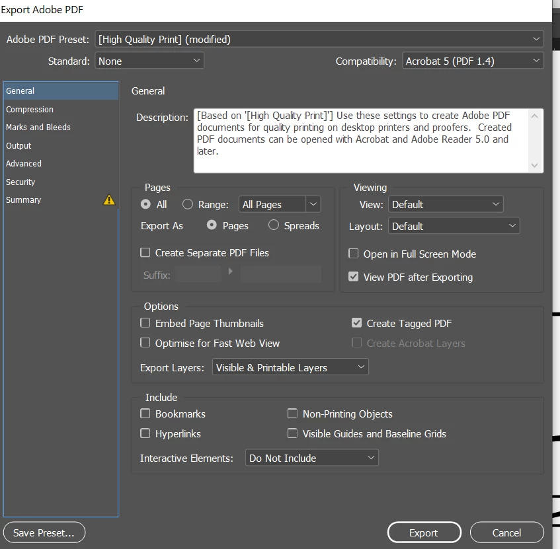This screenshot has height=549, width=560.
Task: Select the Range radio button
Action: click(x=188, y=204)
